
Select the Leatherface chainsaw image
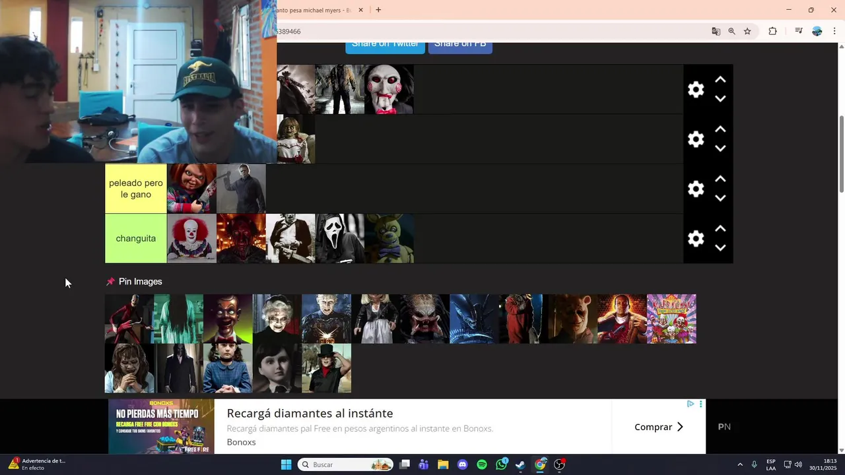pyautogui.click(x=290, y=238)
